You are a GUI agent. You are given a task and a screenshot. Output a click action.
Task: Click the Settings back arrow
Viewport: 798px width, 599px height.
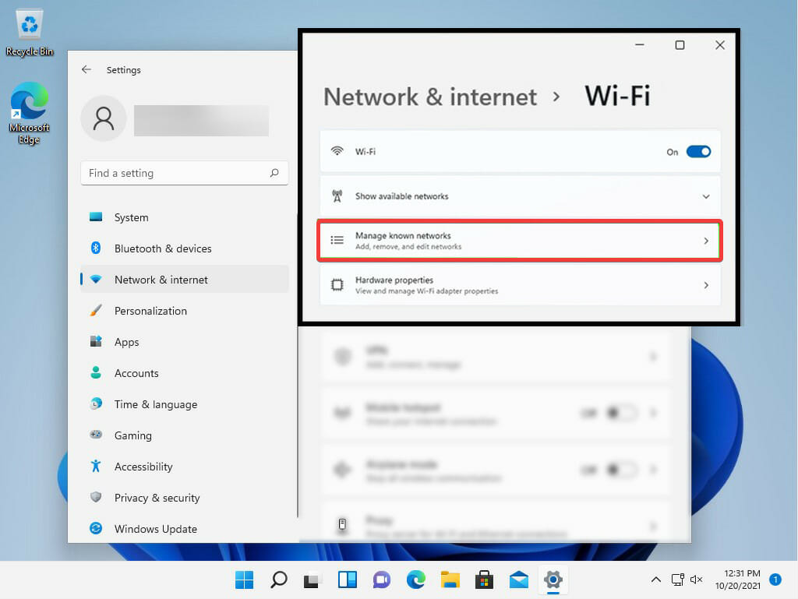[x=87, y=69]
